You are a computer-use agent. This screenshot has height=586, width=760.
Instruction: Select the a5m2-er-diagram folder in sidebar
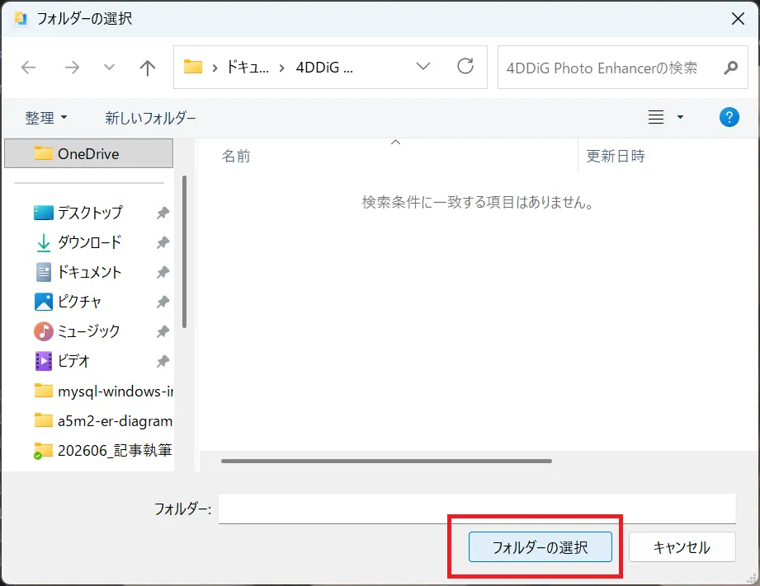104,421
